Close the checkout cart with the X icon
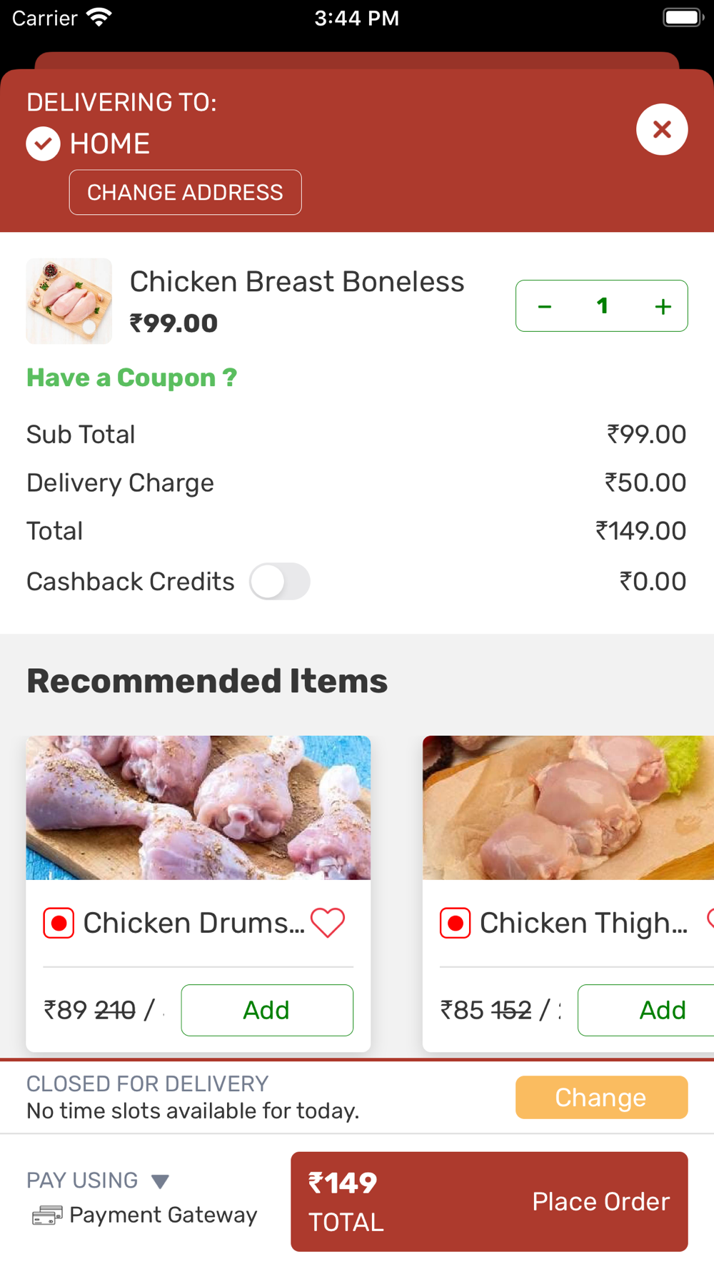The image size is (714, 1269). [662, 130]
